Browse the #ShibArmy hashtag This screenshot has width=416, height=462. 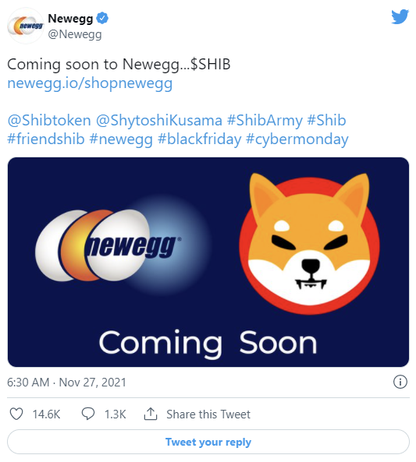click(x=265, y=121)
